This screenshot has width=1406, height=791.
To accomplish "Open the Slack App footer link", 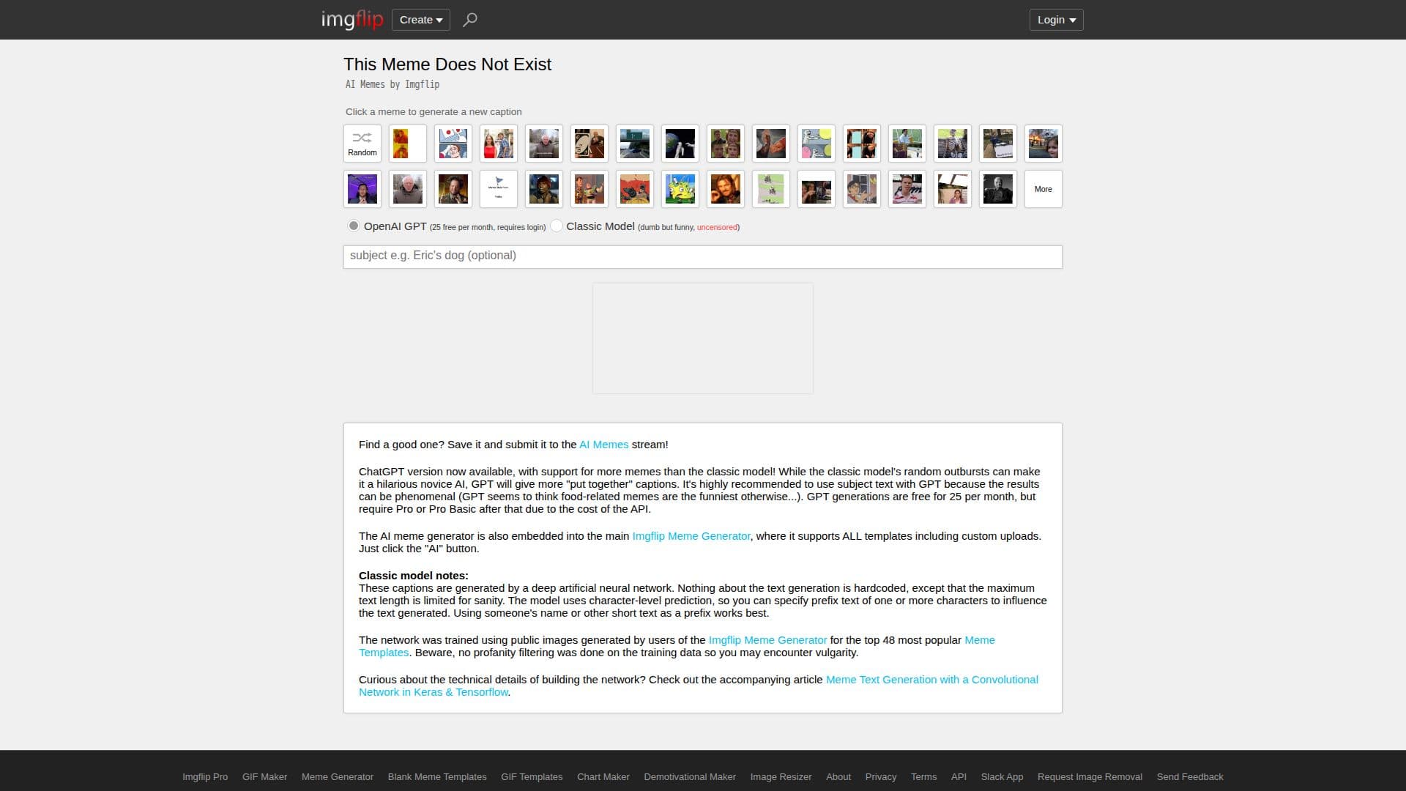I will pos(1002,777).
